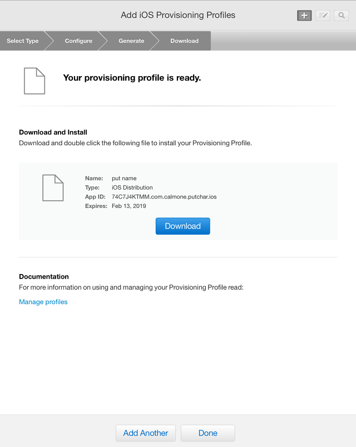Screen dimensions: 356x447
Task: Click the 'Expires:' label
Action: (x=96, y=206)
